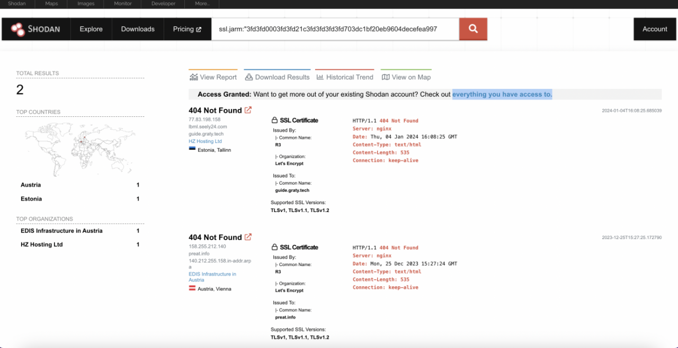Open the first 404 Not Found result title
Screen dimensions: 678x348
215,110
